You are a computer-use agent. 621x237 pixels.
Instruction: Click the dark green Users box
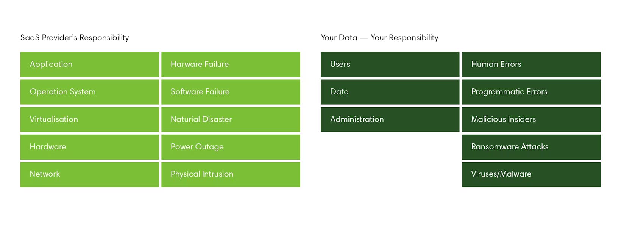click(390, 65)
